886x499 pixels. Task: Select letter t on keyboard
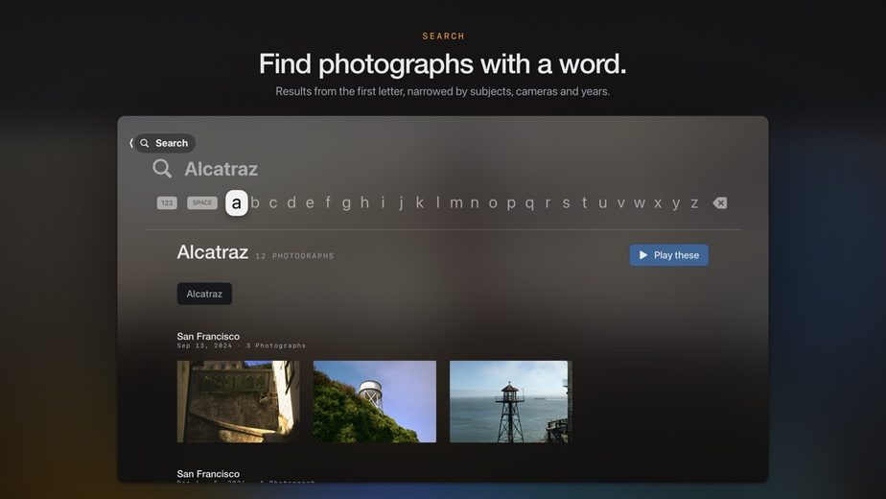coord(584,202)
